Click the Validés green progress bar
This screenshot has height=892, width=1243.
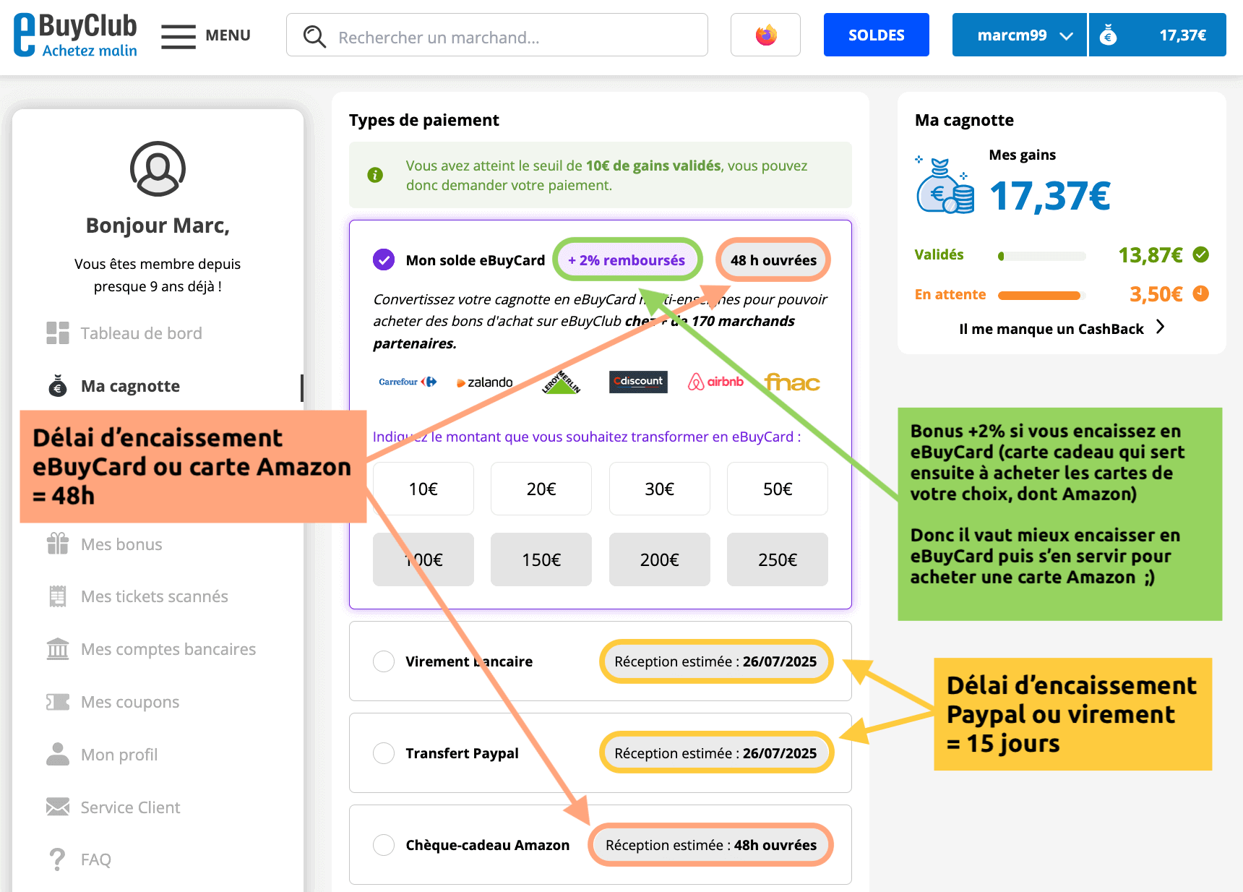click(x=1041, y=256)
